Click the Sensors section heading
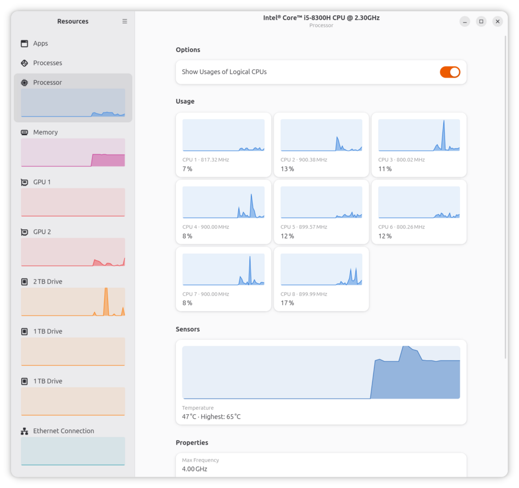The image size is (519, 488). pos(188,329)
